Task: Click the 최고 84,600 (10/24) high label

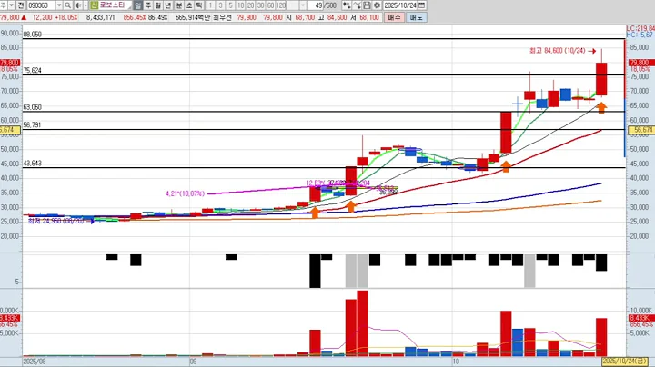Action: 558,51
